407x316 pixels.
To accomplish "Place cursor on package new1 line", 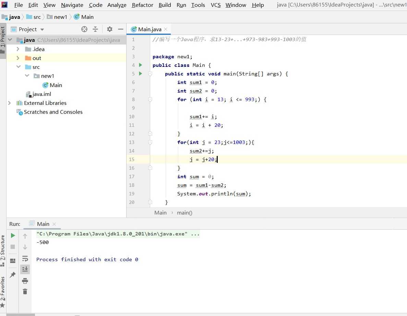I will coord(172,57).
